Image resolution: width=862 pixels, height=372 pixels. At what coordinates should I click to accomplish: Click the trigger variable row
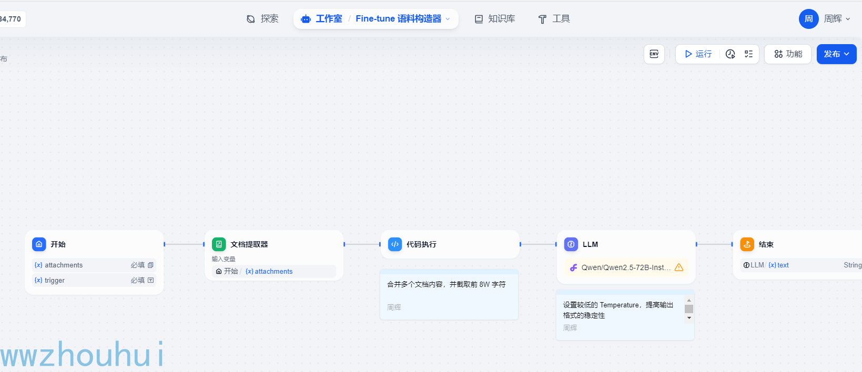(94, 281)
